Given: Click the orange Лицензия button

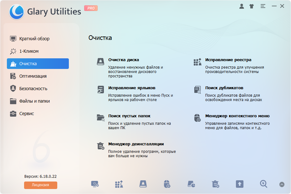Looking at the screenshot, I should coord(40,185).
